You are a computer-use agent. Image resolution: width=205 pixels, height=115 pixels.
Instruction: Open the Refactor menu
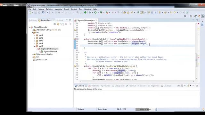coord(49,9)
